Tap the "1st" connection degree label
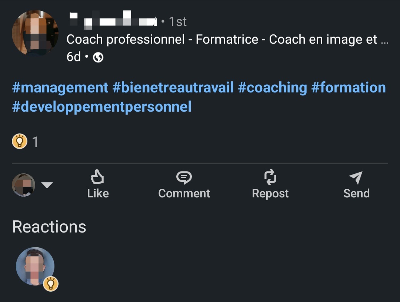This screenshot has width=400, height=302. [178, 22]
